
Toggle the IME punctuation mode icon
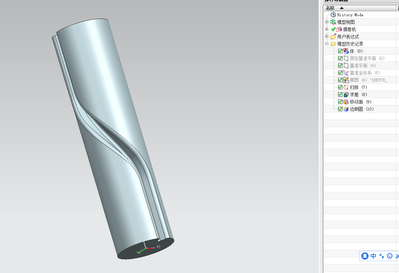coord(382,256)
